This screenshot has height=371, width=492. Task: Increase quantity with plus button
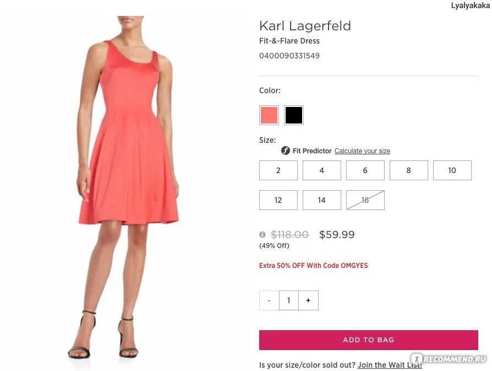(308, 300)
